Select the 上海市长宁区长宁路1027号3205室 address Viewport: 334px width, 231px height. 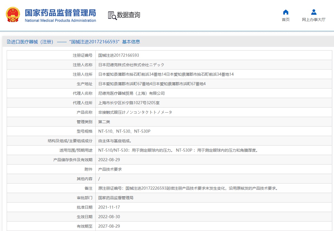(129, 103)
